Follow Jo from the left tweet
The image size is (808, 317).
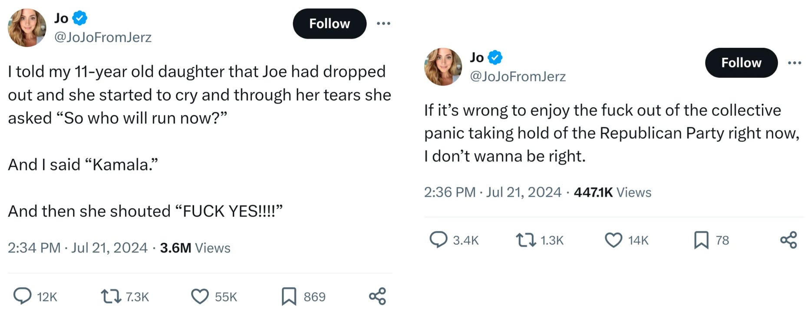pyautogui.click(x=330, y=23)
